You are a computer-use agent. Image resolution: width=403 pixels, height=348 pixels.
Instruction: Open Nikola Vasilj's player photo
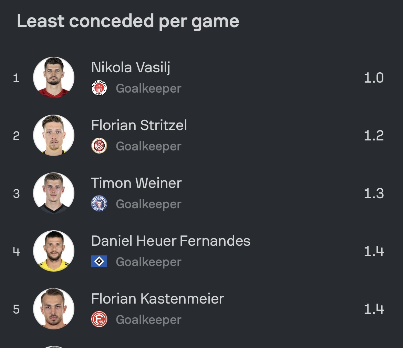54,77
